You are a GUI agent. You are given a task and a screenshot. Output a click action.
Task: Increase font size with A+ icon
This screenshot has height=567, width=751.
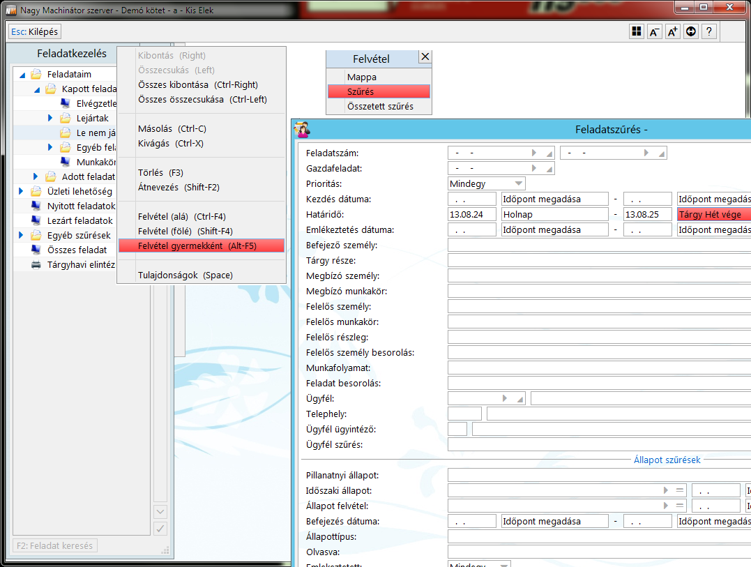(x=672, y=31)
